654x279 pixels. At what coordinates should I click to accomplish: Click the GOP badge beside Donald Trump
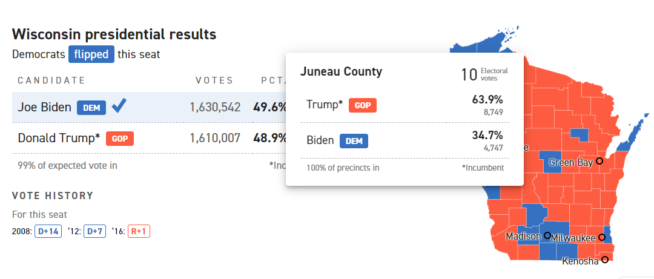[120, 138]
